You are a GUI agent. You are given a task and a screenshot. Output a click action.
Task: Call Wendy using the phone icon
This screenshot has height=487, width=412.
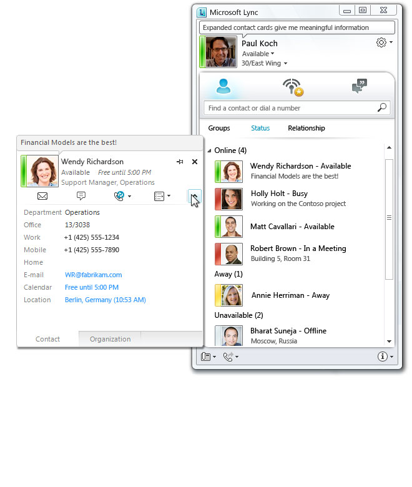(119, 195)
